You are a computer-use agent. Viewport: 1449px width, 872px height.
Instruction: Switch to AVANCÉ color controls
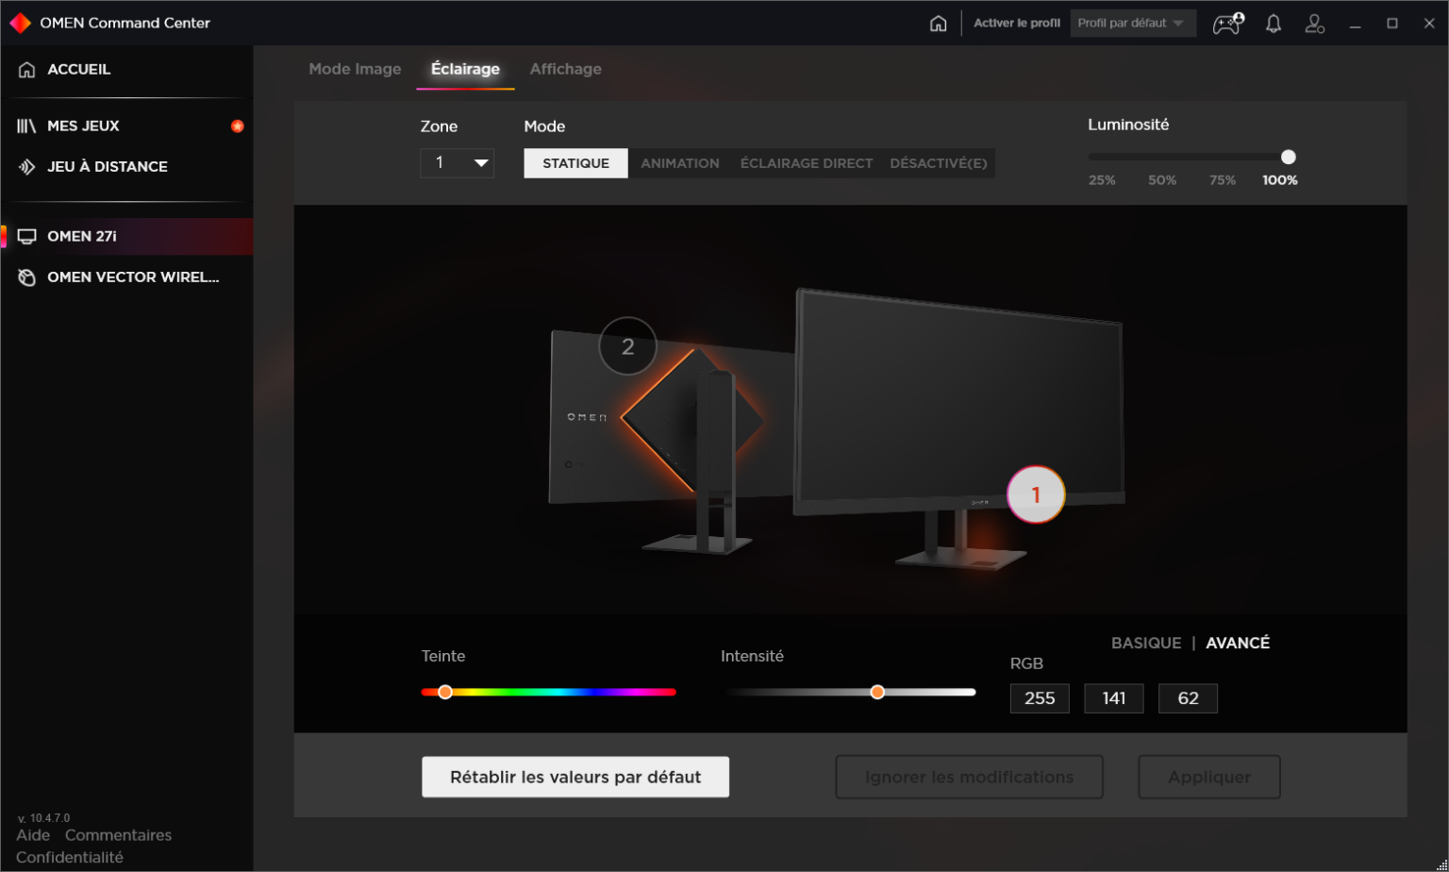click(1238, 643)
